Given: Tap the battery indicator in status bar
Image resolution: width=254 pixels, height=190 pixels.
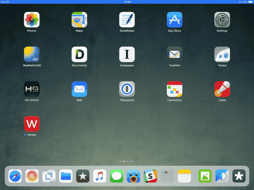Looking at the screenshot, I should [x=250, y=2].
